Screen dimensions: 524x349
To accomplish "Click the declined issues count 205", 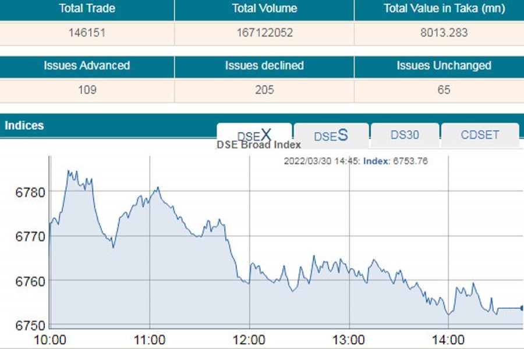I will 264,90.
